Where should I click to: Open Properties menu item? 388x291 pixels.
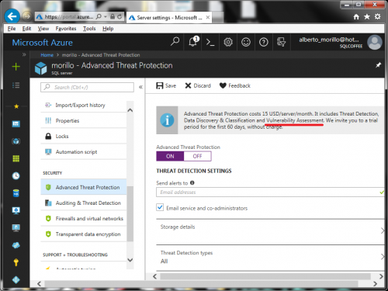(84, 120)
